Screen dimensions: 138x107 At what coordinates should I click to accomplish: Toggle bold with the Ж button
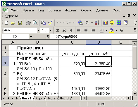[58, 30]
